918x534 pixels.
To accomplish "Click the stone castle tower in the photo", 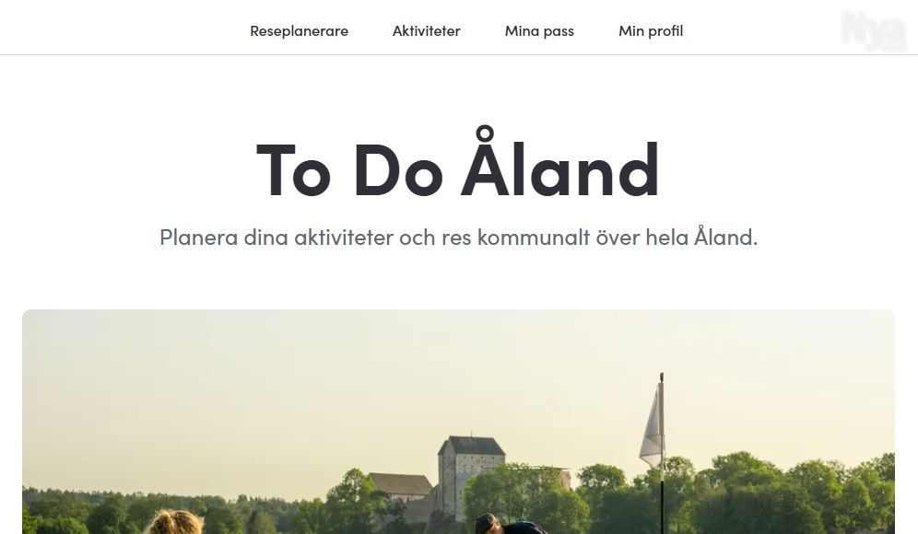I will [x=471, y=477].
